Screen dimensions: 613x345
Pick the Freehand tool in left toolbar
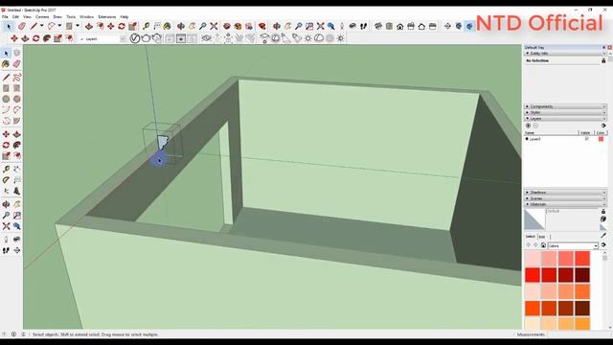tap(17, 78)
